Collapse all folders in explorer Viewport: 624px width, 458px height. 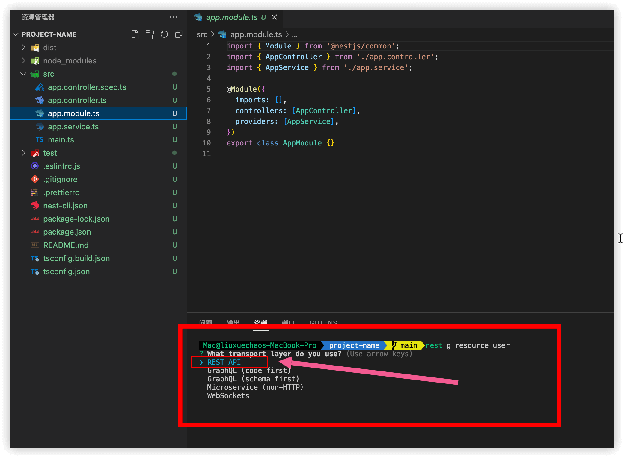pos(178,34)
